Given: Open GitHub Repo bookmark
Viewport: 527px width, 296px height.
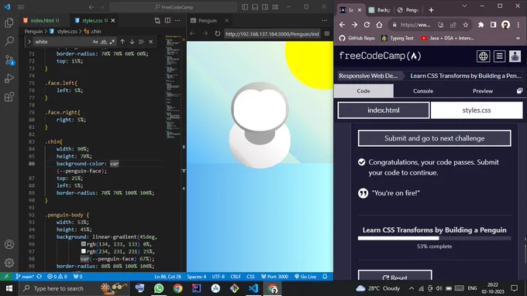Looking at the screenshot, I should tap(357, 38).
